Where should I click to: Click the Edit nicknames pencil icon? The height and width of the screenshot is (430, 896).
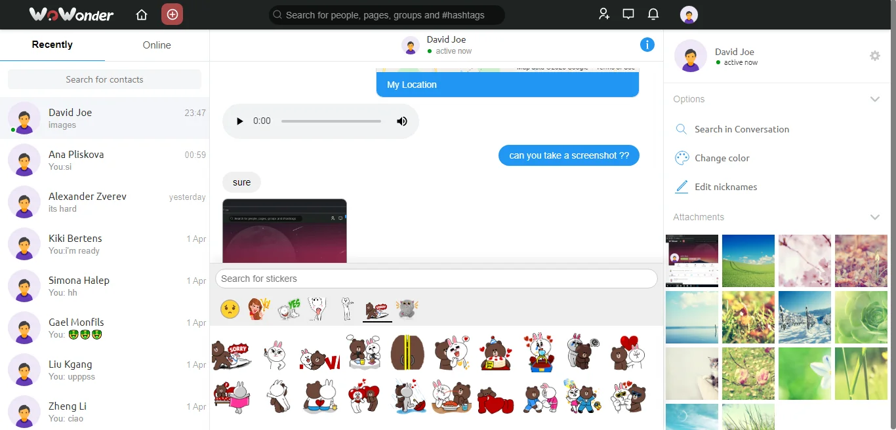682,187
